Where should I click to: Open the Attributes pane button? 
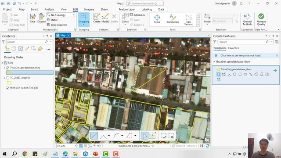(x=137, y=15)
